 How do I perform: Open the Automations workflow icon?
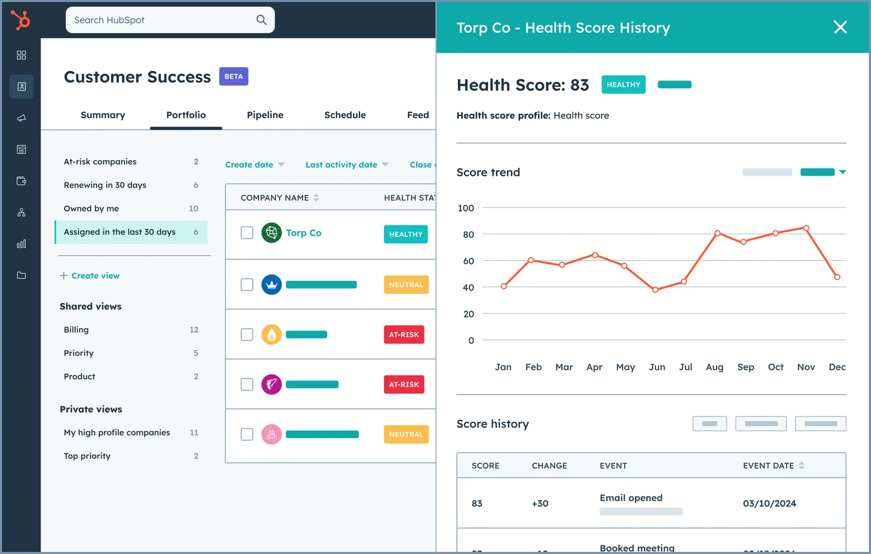coord(21,212)
